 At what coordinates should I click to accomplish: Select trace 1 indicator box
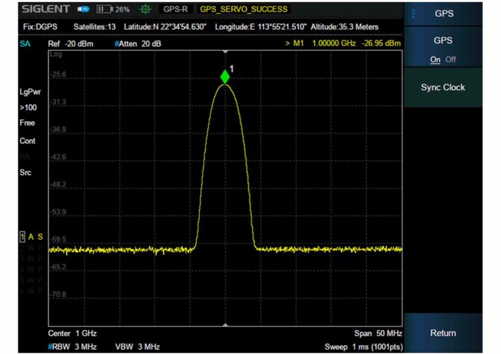point(22,237)
